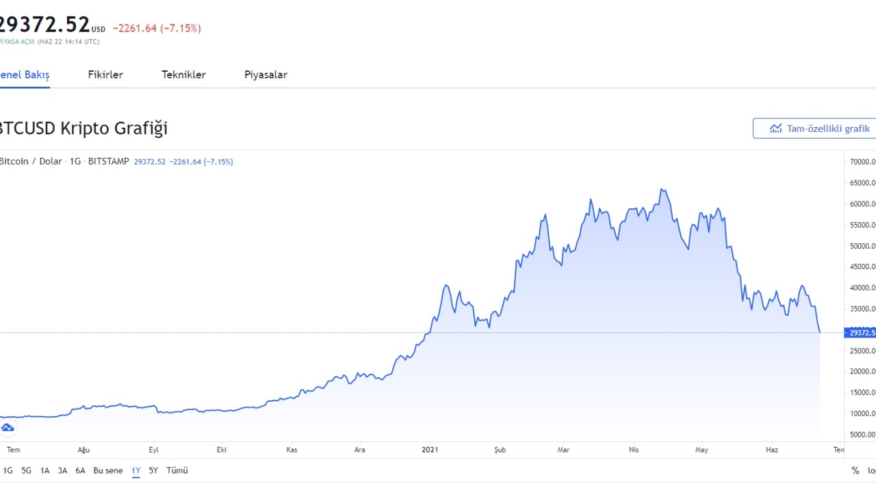Click the TradingView cloud logo icon

(8, 428)
